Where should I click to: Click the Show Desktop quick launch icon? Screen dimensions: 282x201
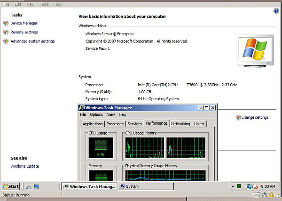(x=37, y=186)
